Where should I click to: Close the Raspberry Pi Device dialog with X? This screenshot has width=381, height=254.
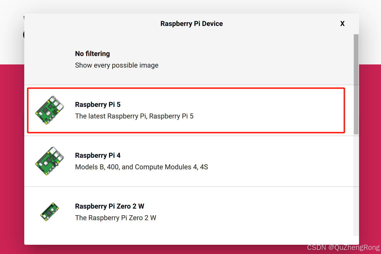(x=342, y=24)
